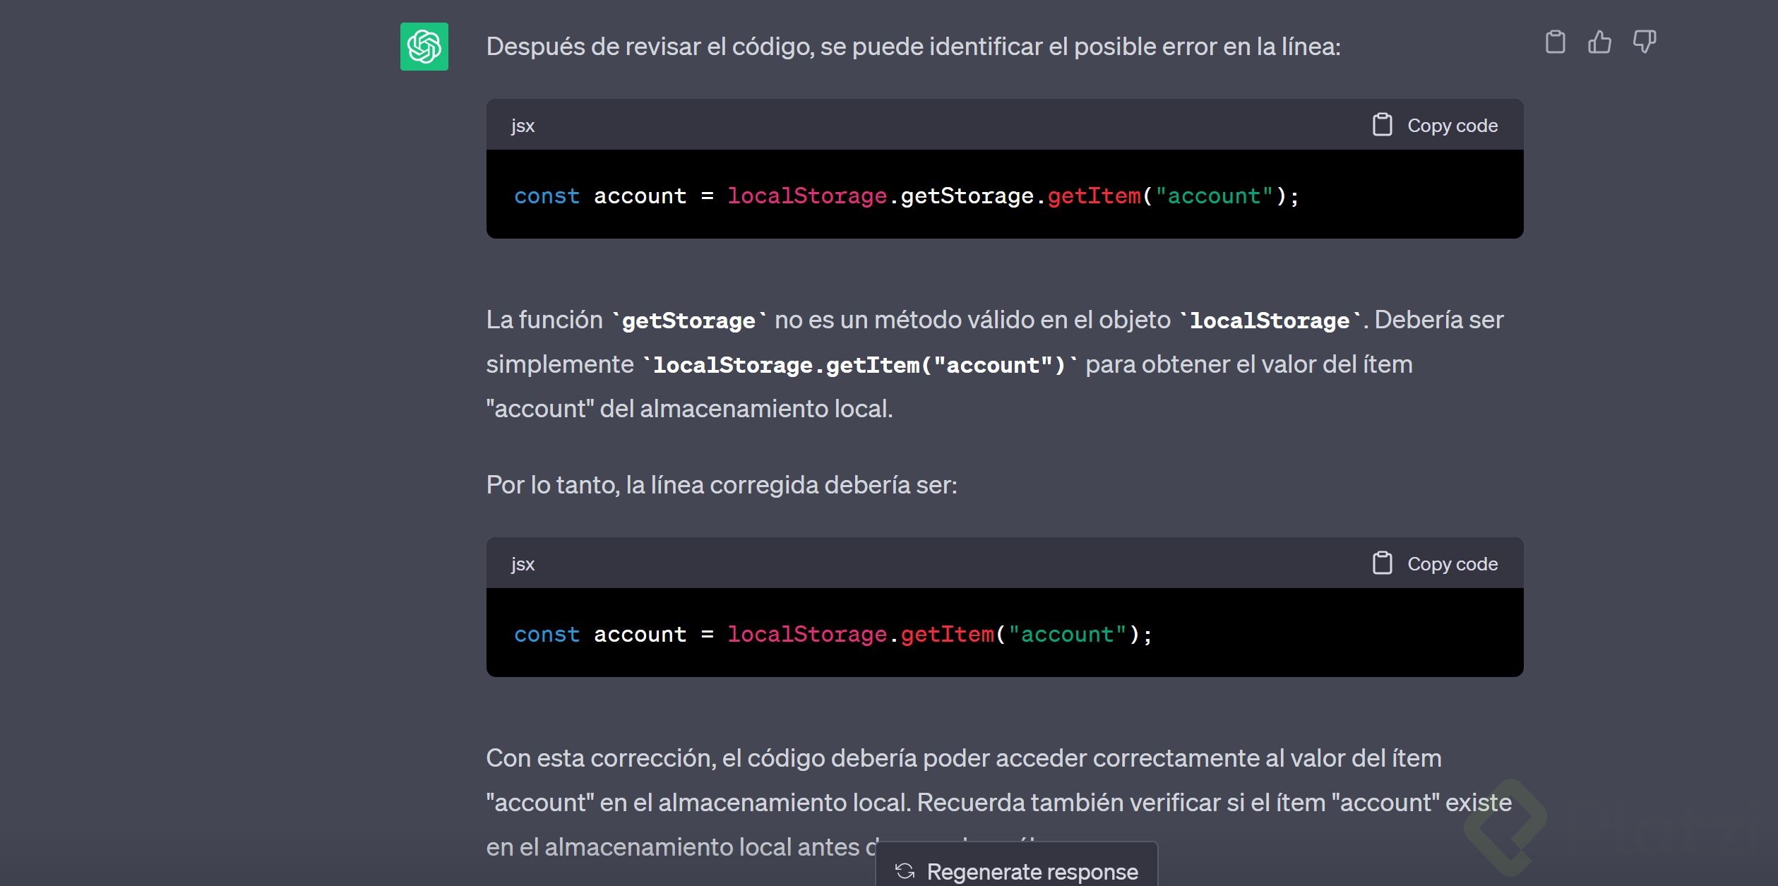Click the ChatGPT green avatar icon
The width and height of the screenshot is (1778, 886).
424,47
